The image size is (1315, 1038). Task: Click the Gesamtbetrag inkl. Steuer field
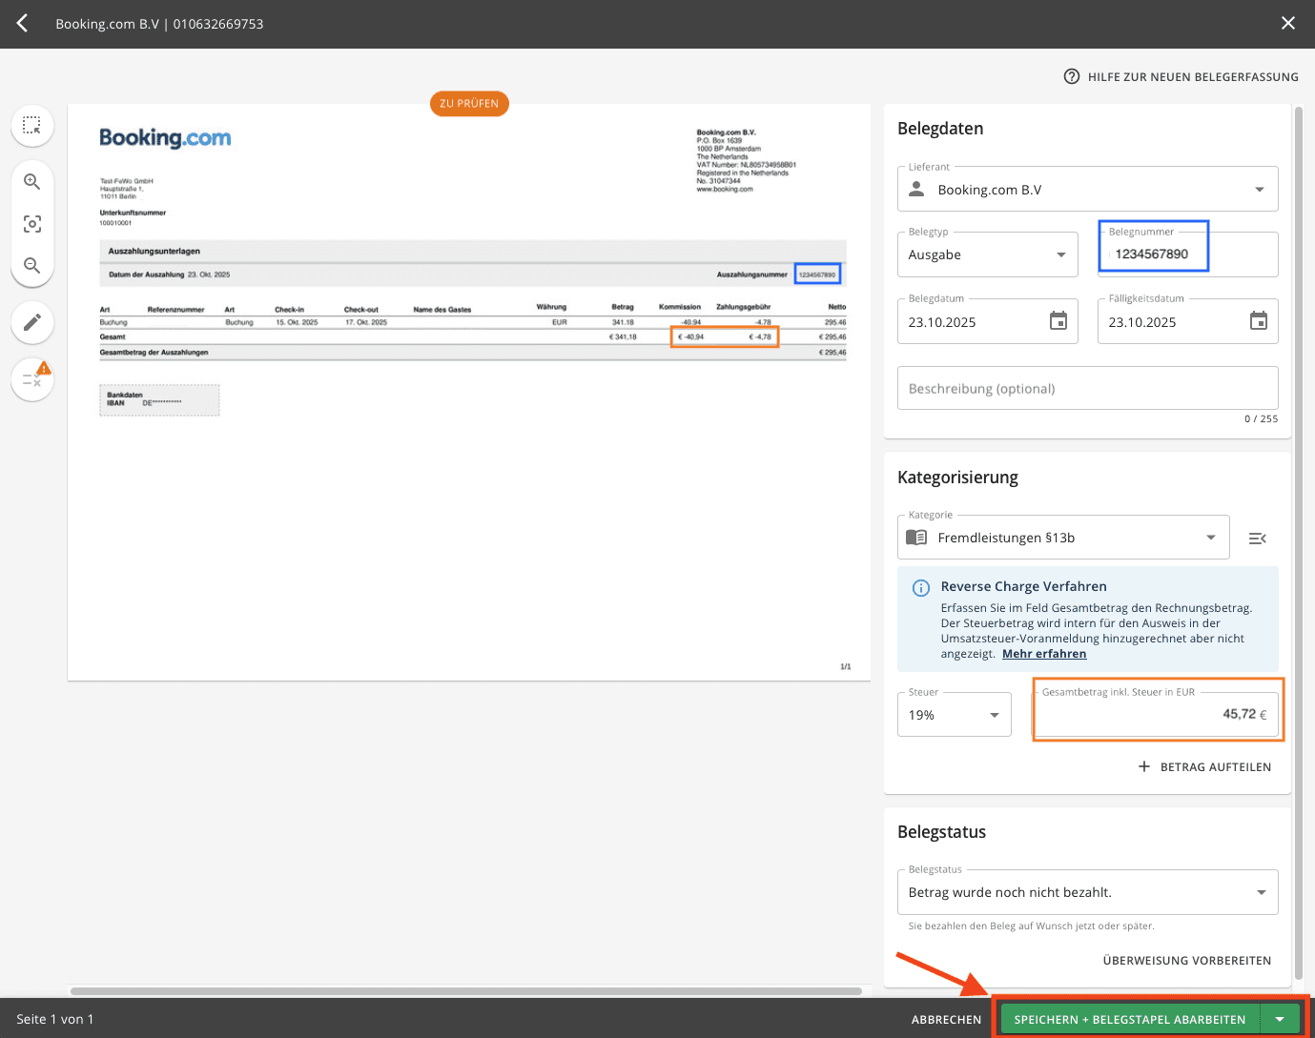click(x=1159, y=714)
